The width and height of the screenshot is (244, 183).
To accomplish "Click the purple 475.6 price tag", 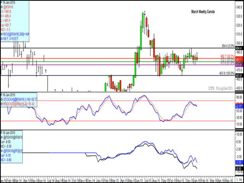I will 239,65.
